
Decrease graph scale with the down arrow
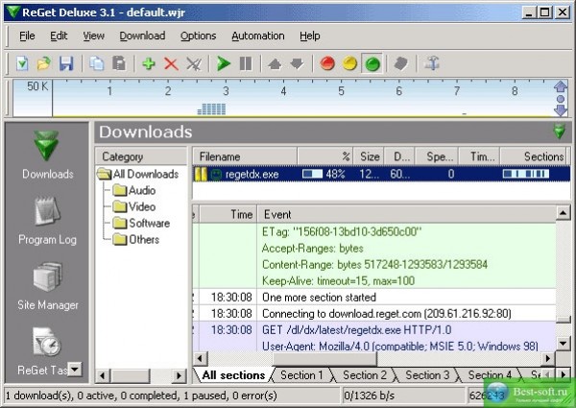561,110
